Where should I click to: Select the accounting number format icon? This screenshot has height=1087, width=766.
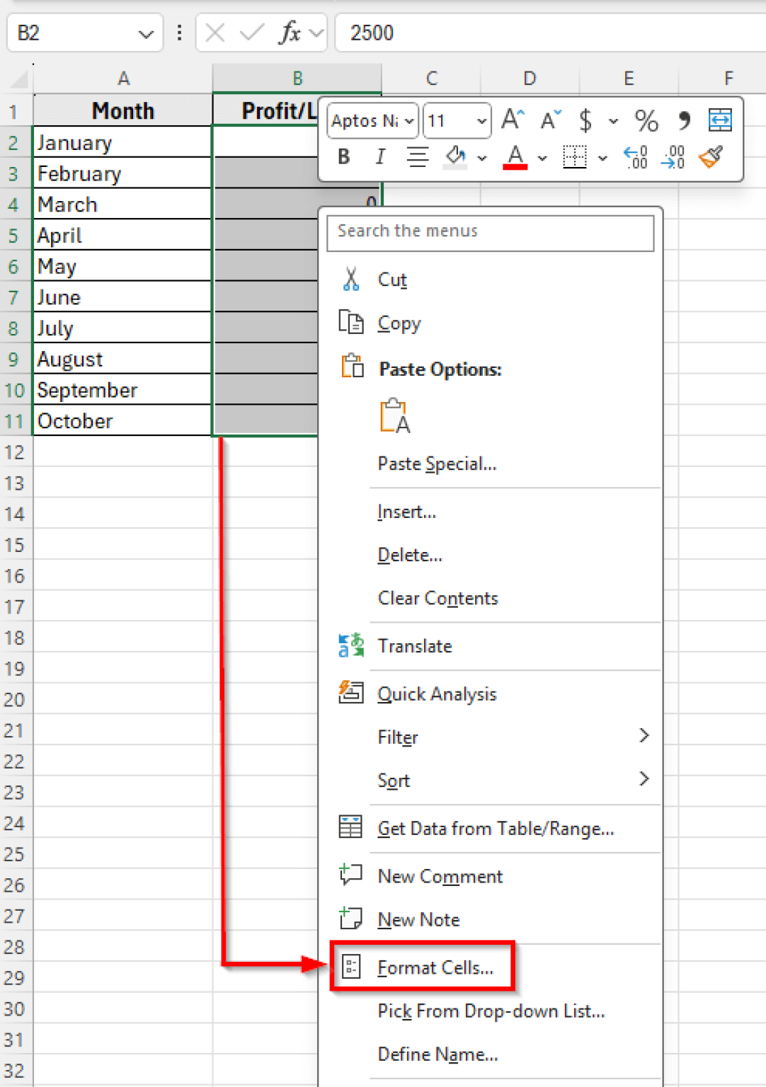(585, 120)
